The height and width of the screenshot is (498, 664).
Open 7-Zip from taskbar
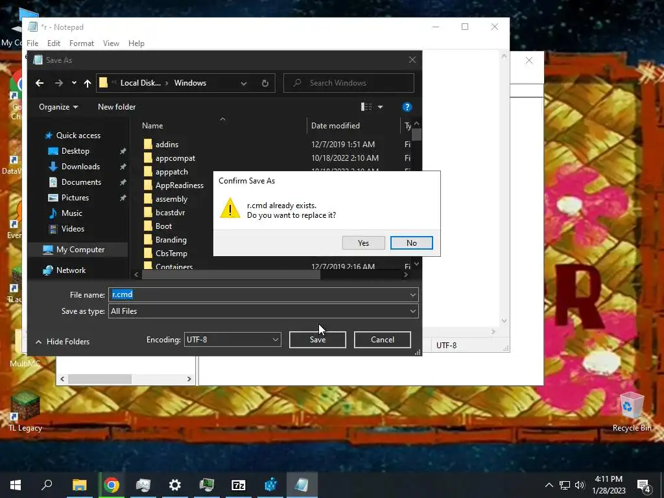[239, 485]
